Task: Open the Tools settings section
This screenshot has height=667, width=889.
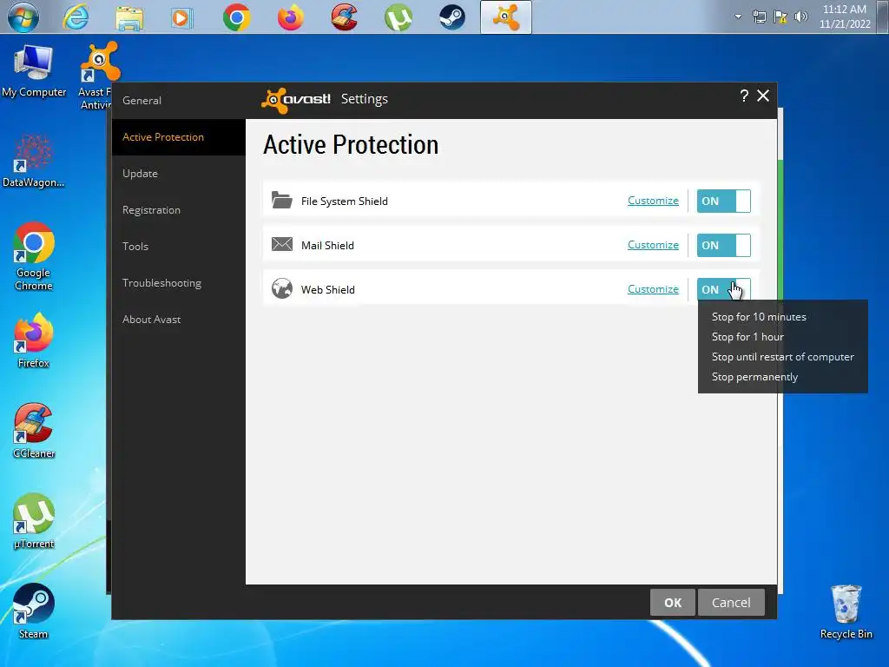Action: pos(178,246)
